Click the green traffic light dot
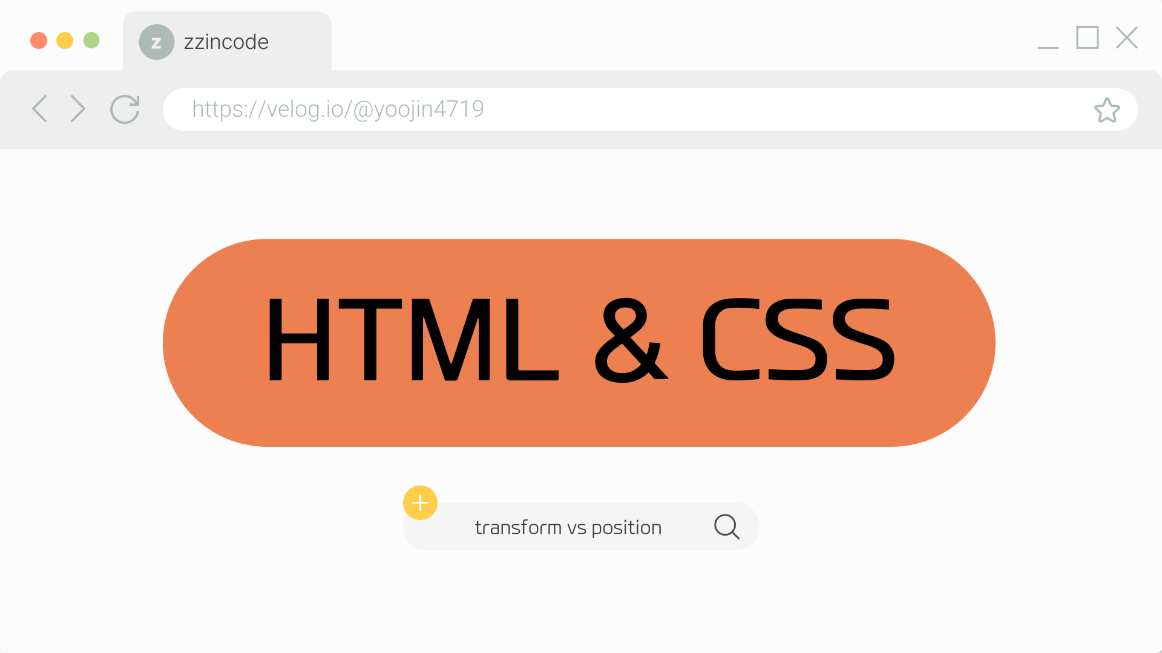 point(91,41)
